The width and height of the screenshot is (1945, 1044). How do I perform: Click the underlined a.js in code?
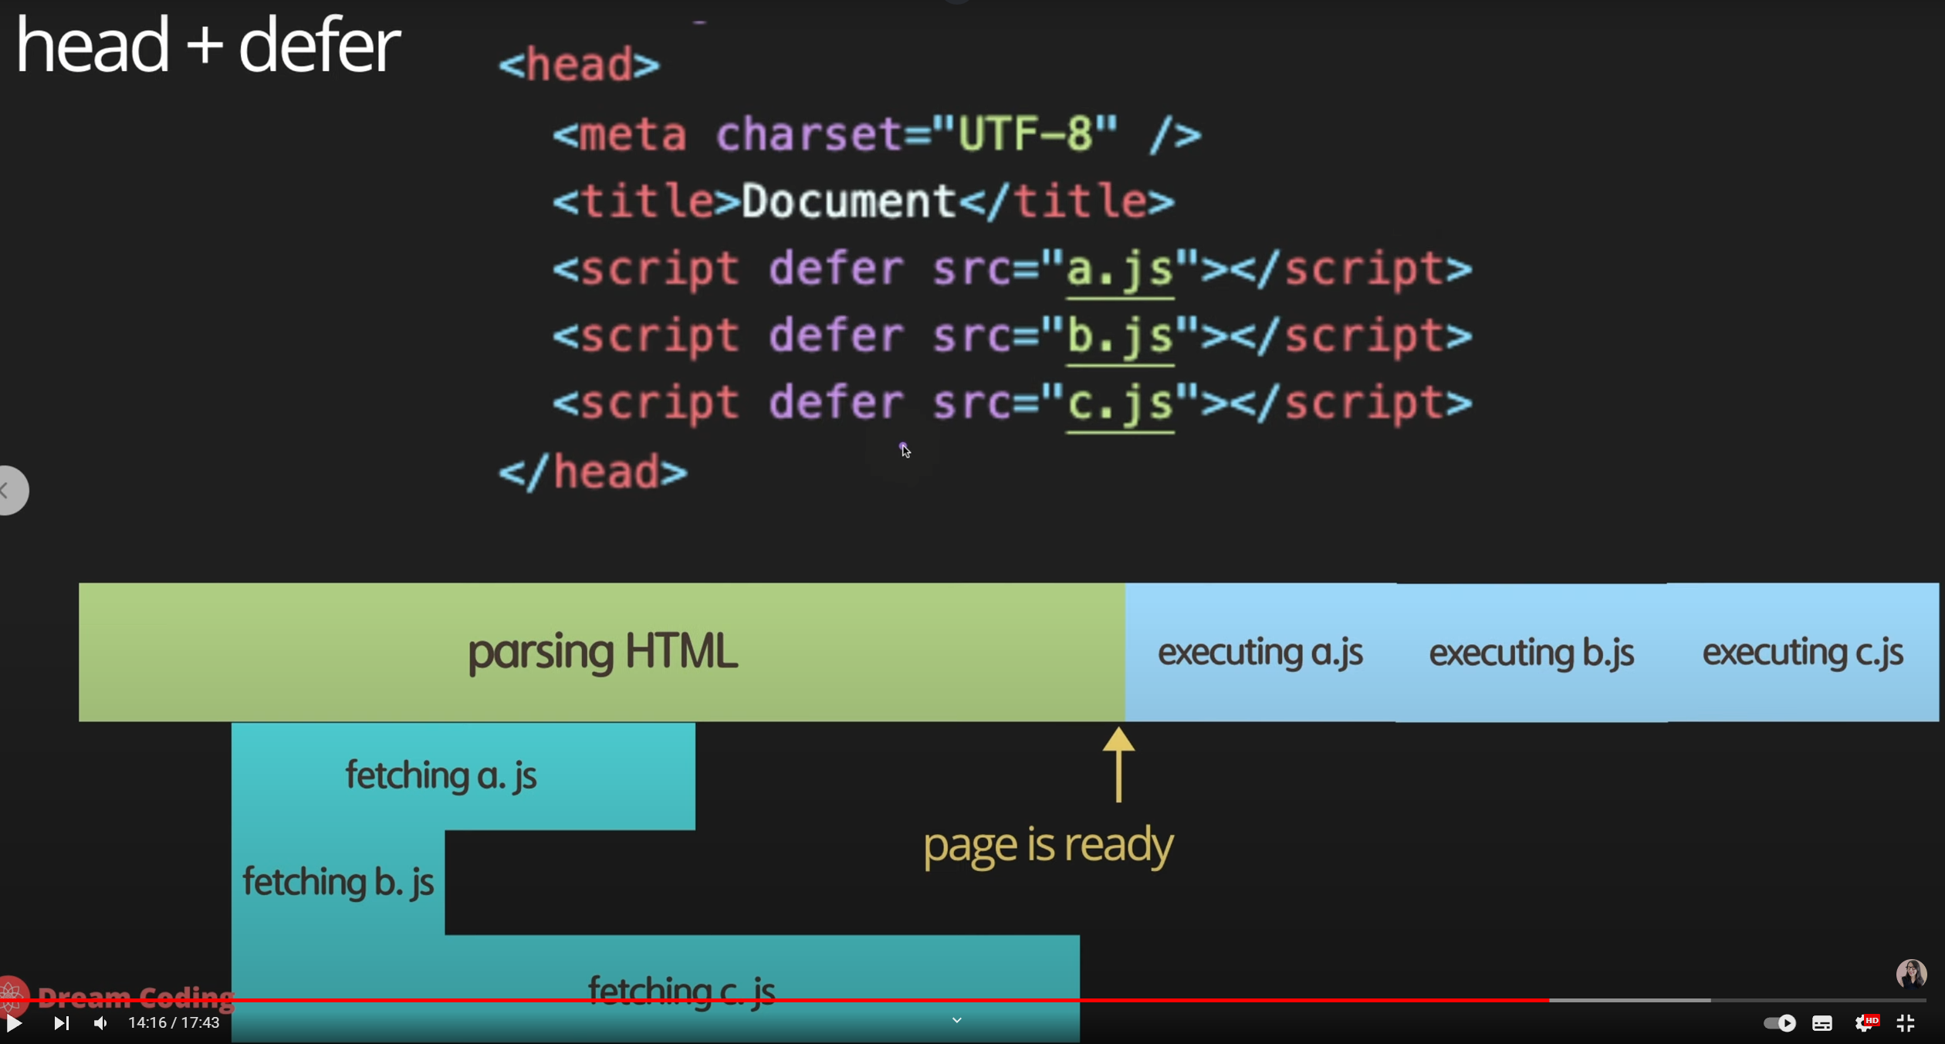pos(1119,270)
